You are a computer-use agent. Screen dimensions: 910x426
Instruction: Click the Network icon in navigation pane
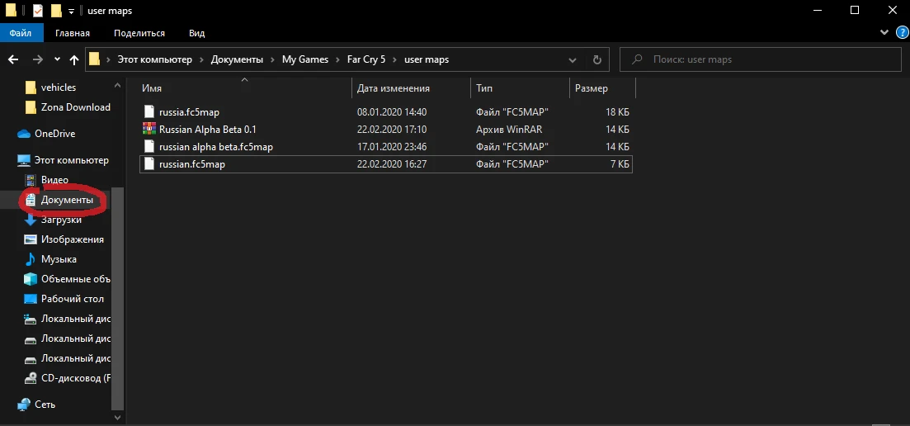[x=23, y=405]
